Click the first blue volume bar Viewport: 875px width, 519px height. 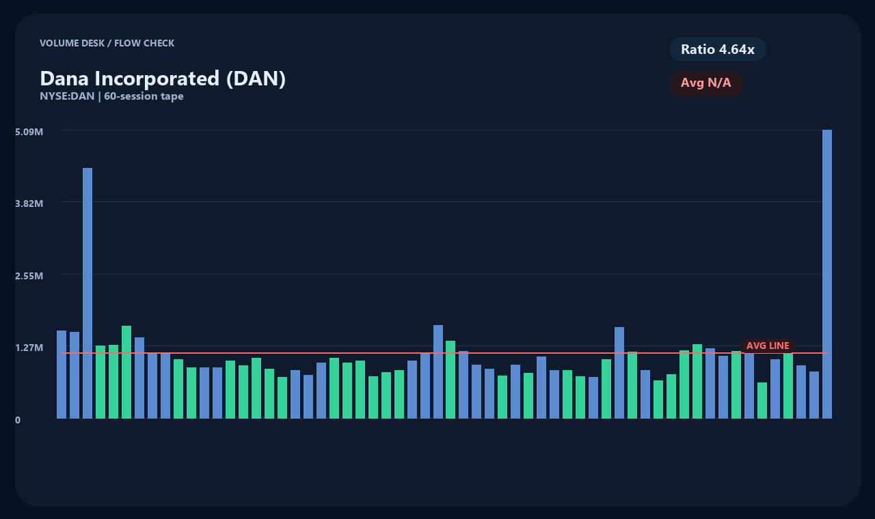click(x=62, y=374)
